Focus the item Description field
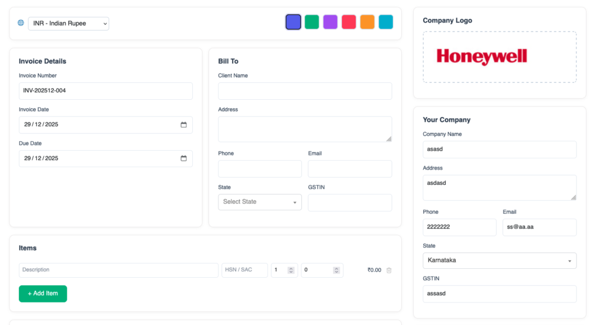 [x=118, y=270]
